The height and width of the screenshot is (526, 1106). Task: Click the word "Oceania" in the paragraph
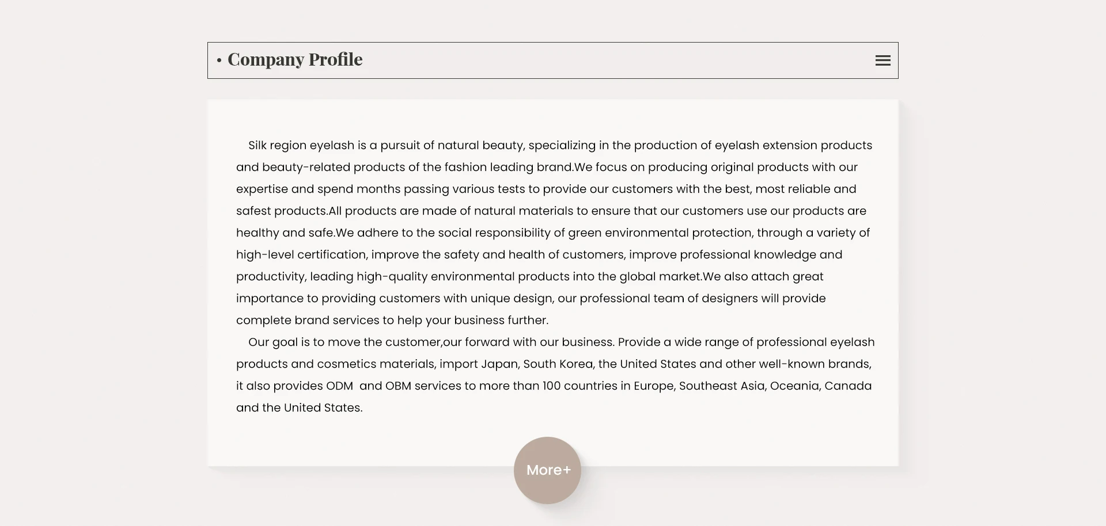tap(794, 386)
